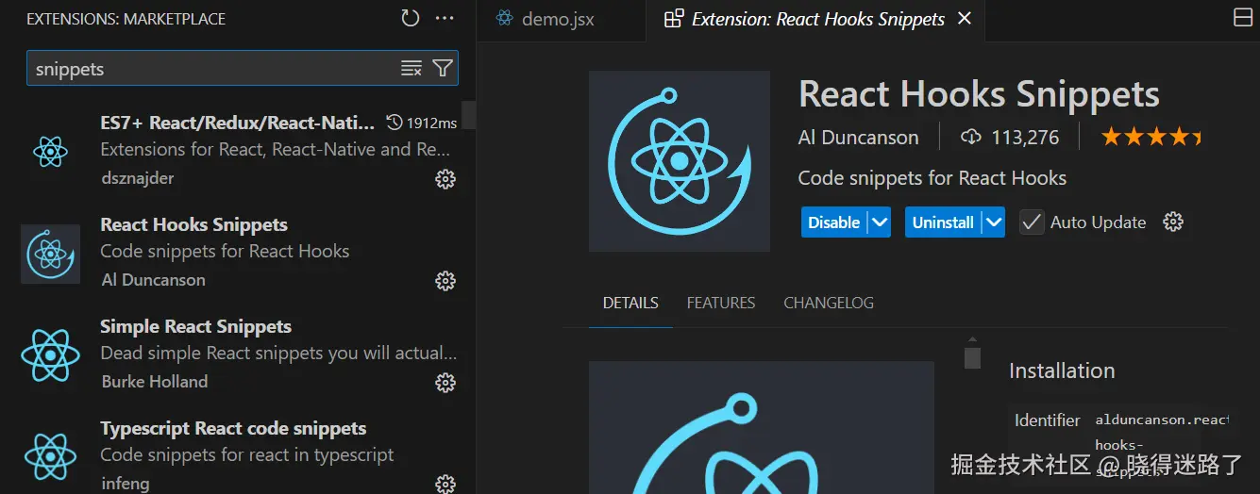Image resolution: width=1260 pixels, height=494 pixels.
Task: Open the filter extensions menu
Action: pos(443,68)
